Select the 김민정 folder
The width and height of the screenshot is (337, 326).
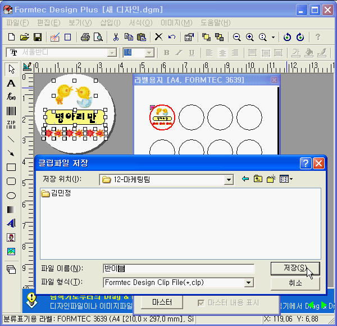coord(56,193)
